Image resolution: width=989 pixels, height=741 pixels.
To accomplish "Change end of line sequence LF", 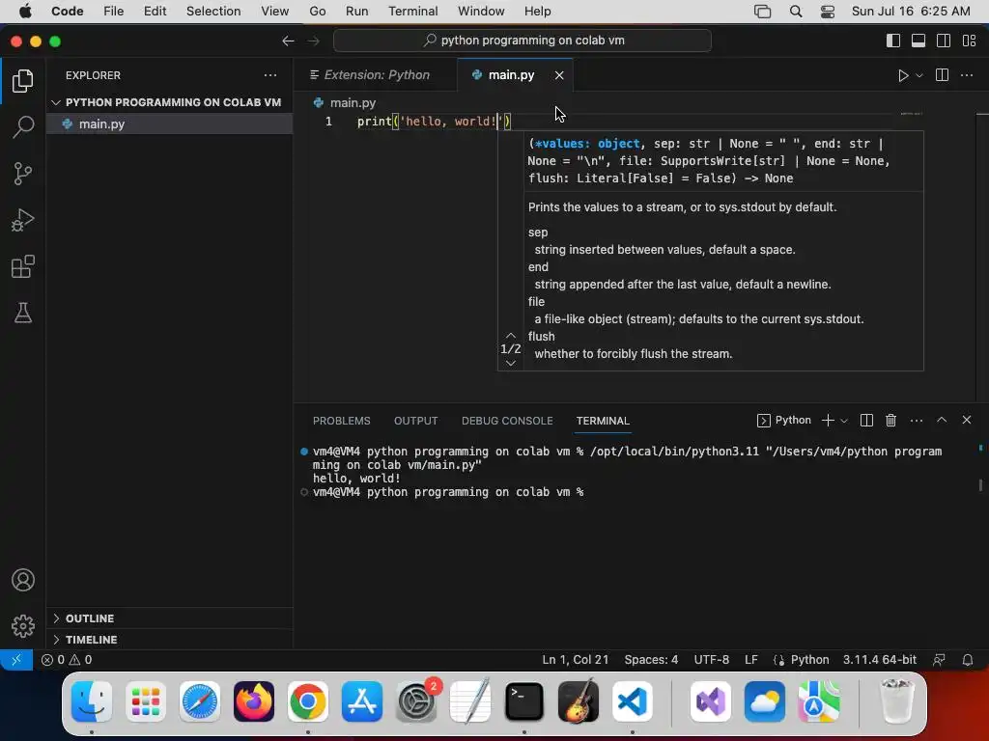I will [750, 660].
